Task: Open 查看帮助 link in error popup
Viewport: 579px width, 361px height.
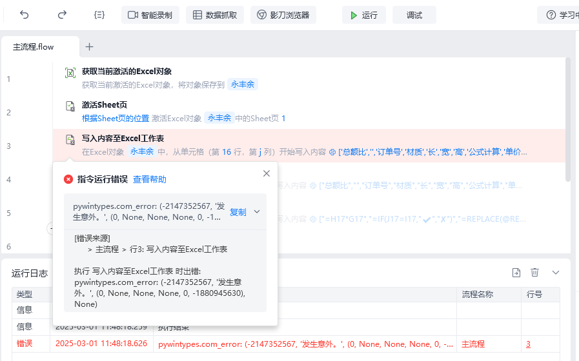Action: point(150,180)
